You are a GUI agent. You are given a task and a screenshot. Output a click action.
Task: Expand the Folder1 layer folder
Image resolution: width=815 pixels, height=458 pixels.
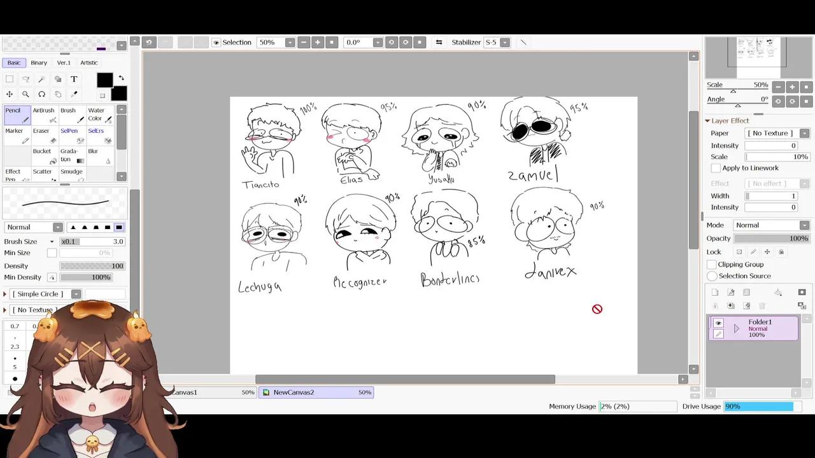737,328
